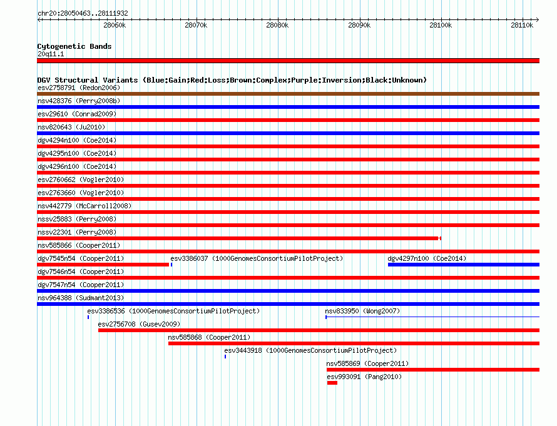Click the 28080k ruler position
The image size is (557, 426).
(x=277, y=25)
